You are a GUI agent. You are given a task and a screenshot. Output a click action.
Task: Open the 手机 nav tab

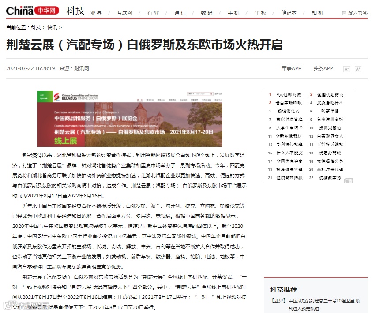(234, 13)
